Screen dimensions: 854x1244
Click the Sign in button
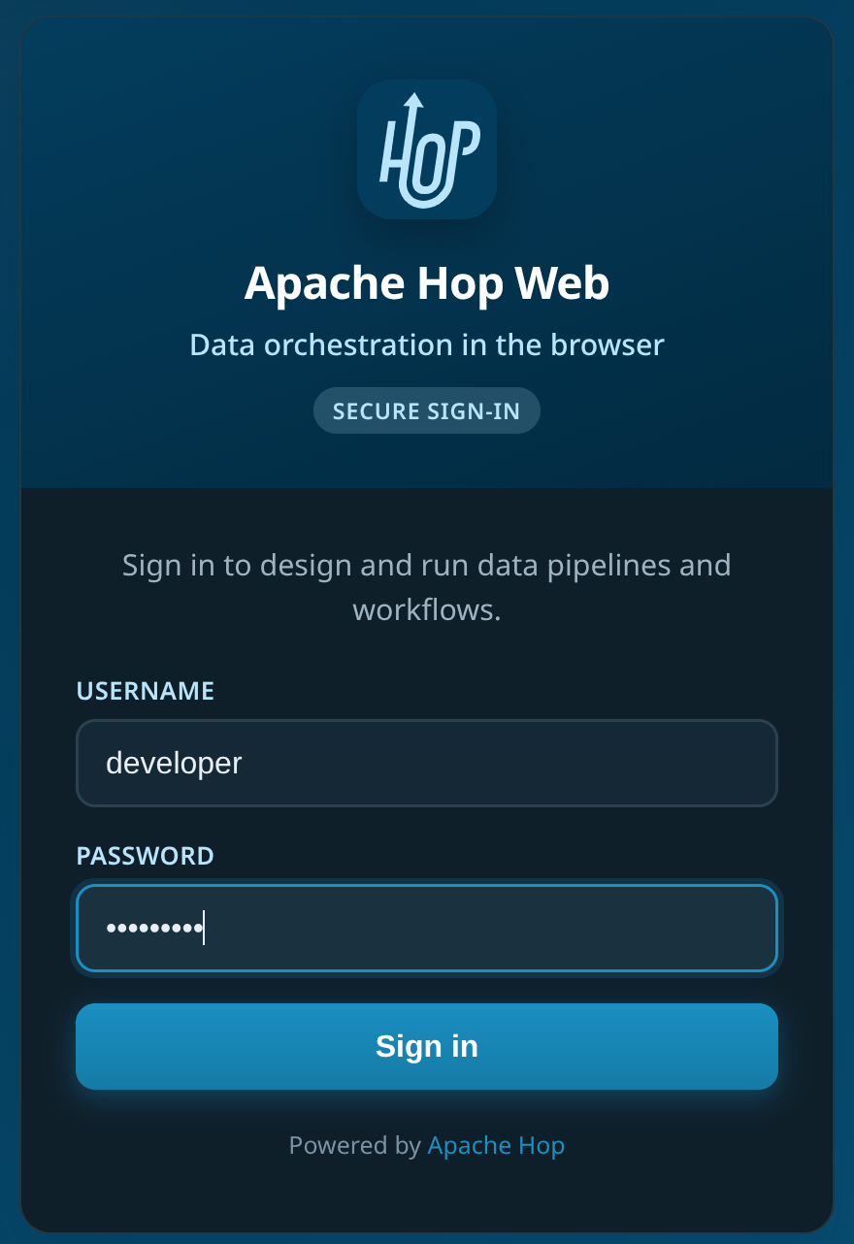click(x=427, y=1046)
